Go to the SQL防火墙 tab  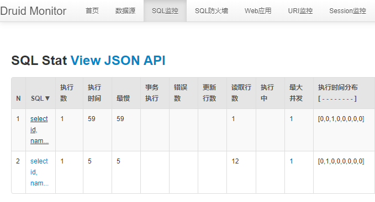pos(212,10)
